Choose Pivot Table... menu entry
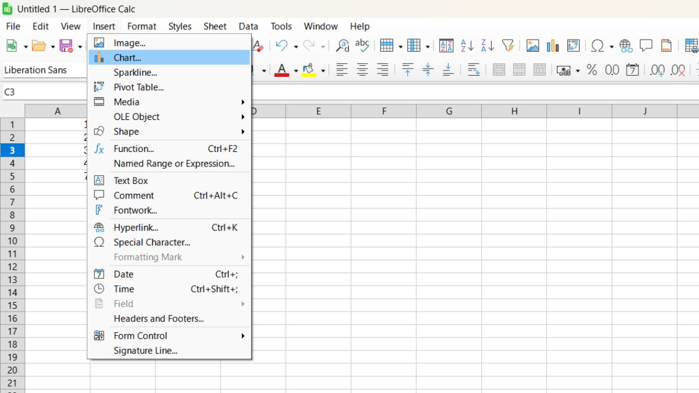699x393 pixels. tap(169, 87)
